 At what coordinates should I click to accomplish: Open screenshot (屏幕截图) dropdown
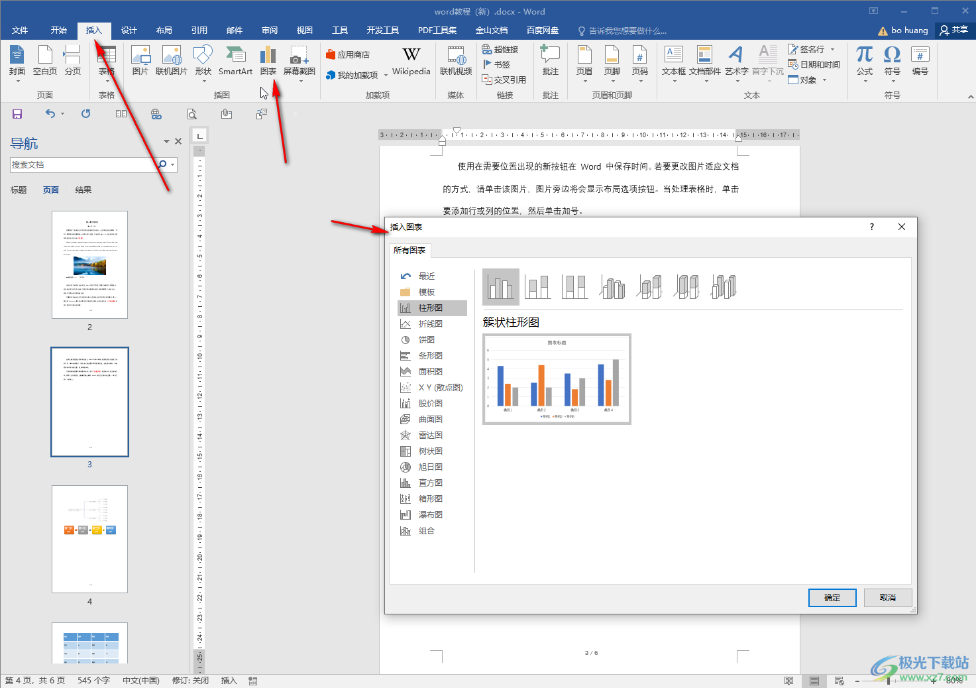pyautogui.click(x=299, y=63)
